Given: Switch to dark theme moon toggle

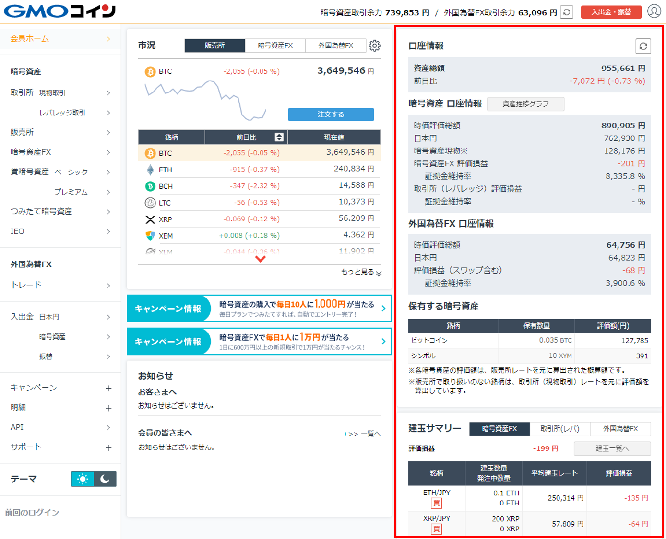Looking at the screenshot, I should 105,479.
